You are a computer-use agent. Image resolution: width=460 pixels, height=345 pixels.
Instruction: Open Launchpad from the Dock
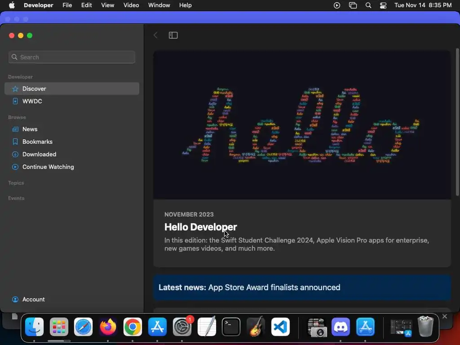point(59,327)
